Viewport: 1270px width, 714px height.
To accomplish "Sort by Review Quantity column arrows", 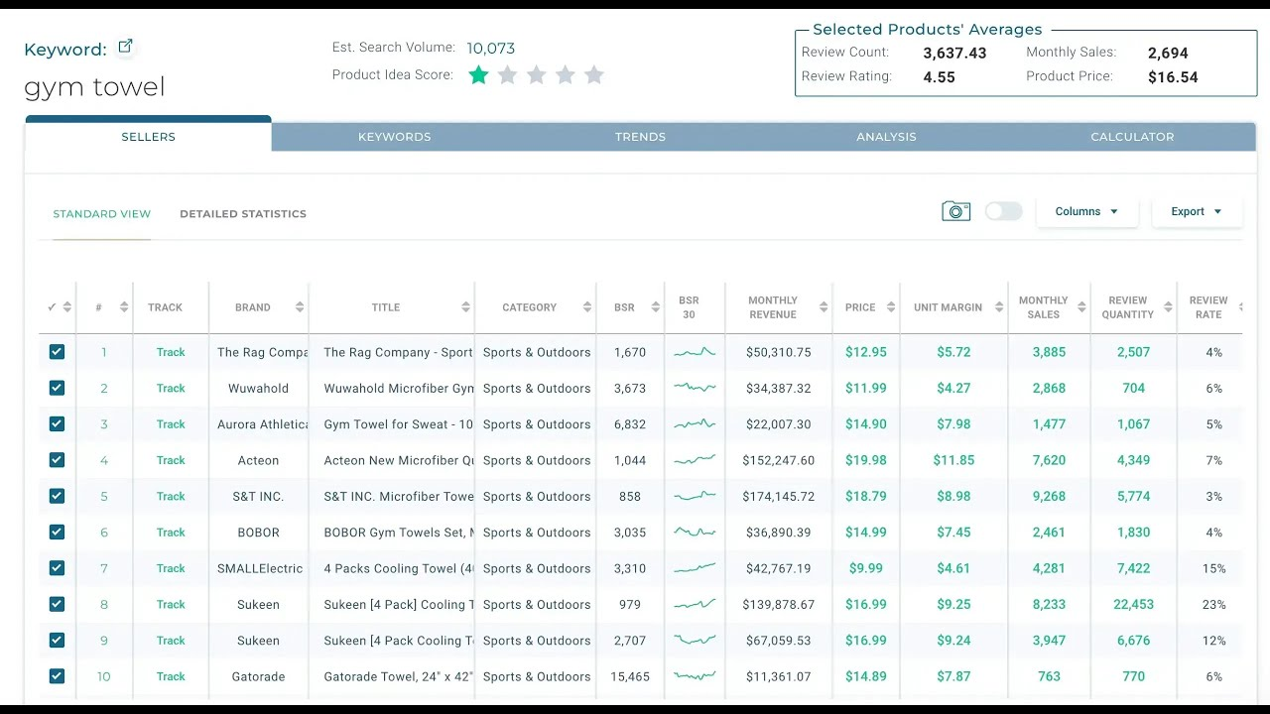I will 1167,307.
